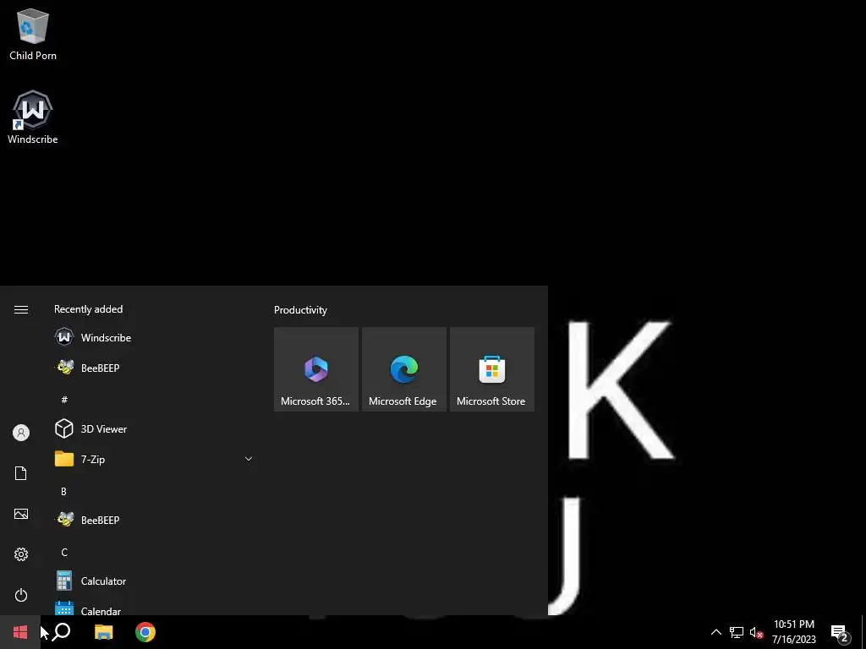Open taskbar Search magnifier

pos(61,632)
